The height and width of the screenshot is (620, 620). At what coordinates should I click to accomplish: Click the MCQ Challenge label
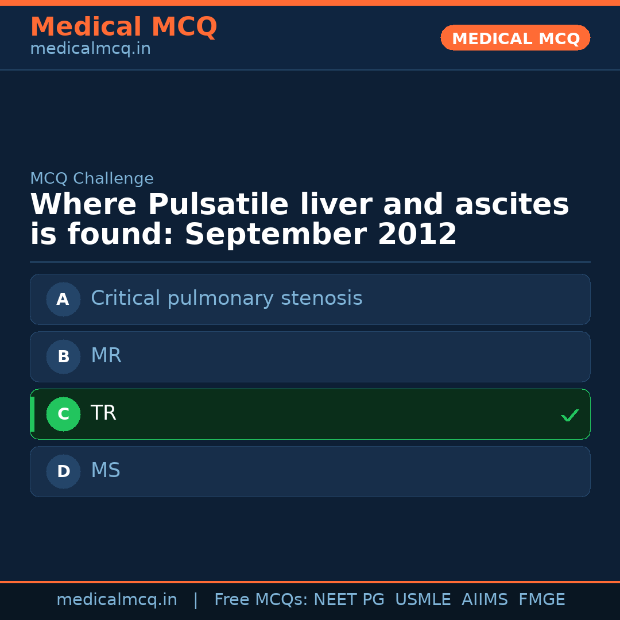[x=92, y=179]
